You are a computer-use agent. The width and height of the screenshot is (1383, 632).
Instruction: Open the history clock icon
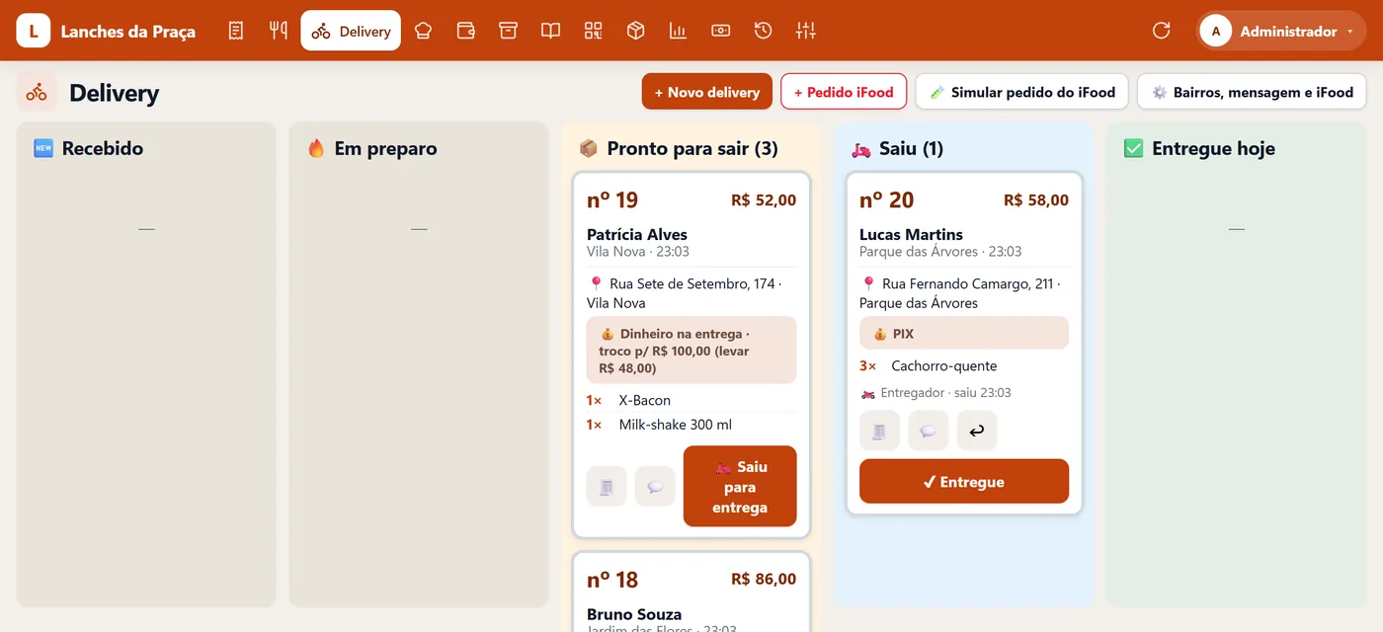pos(763,31)
